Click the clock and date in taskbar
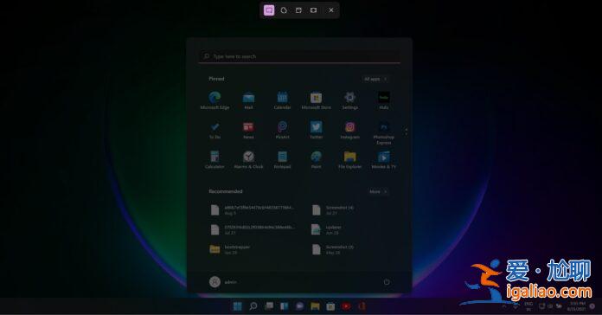This screenshot has height=315, width=602. pos(577,306)
